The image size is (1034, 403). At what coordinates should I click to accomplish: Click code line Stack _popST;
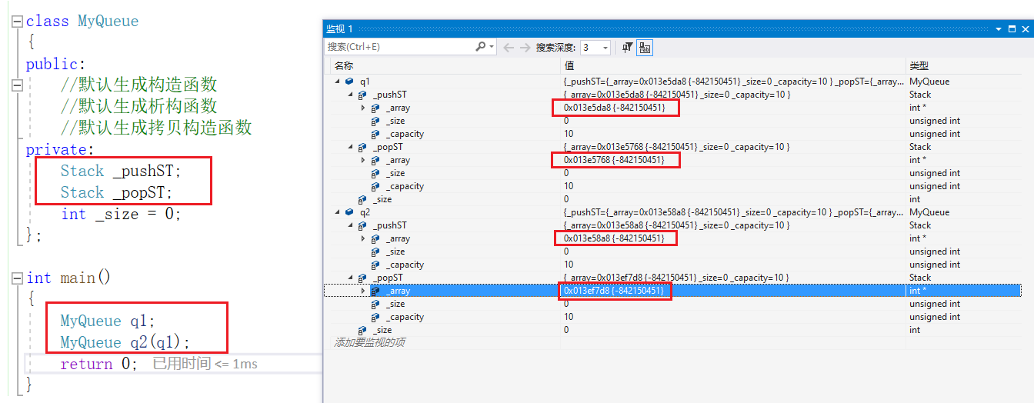(x=116, y=192)
